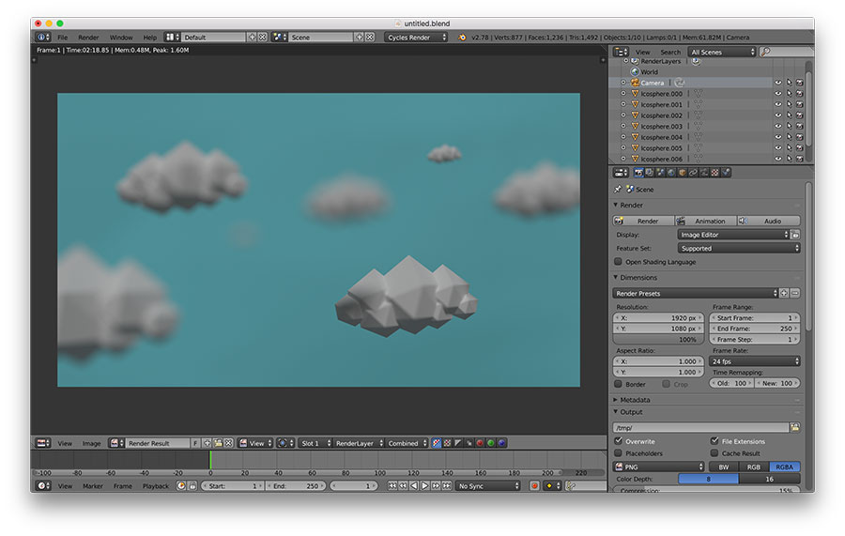Open the Playback menu in timeline
This screenshot has width=845, height=536.
[x=155, y=486]
